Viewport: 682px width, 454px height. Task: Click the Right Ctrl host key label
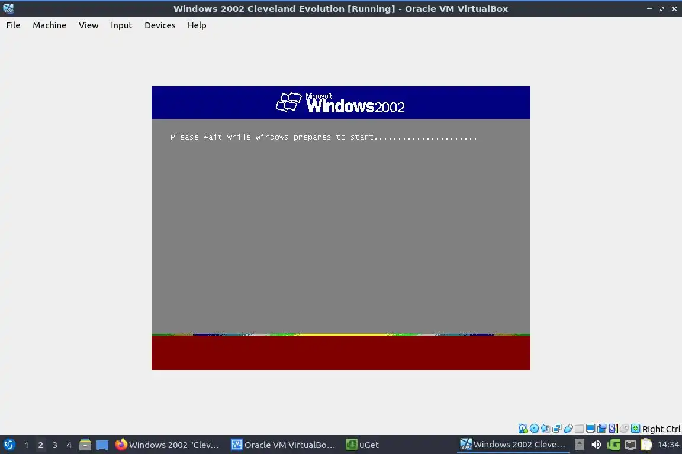661,429
